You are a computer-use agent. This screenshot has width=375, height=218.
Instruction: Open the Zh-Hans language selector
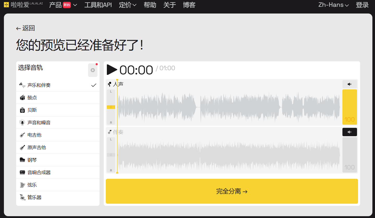333,5
